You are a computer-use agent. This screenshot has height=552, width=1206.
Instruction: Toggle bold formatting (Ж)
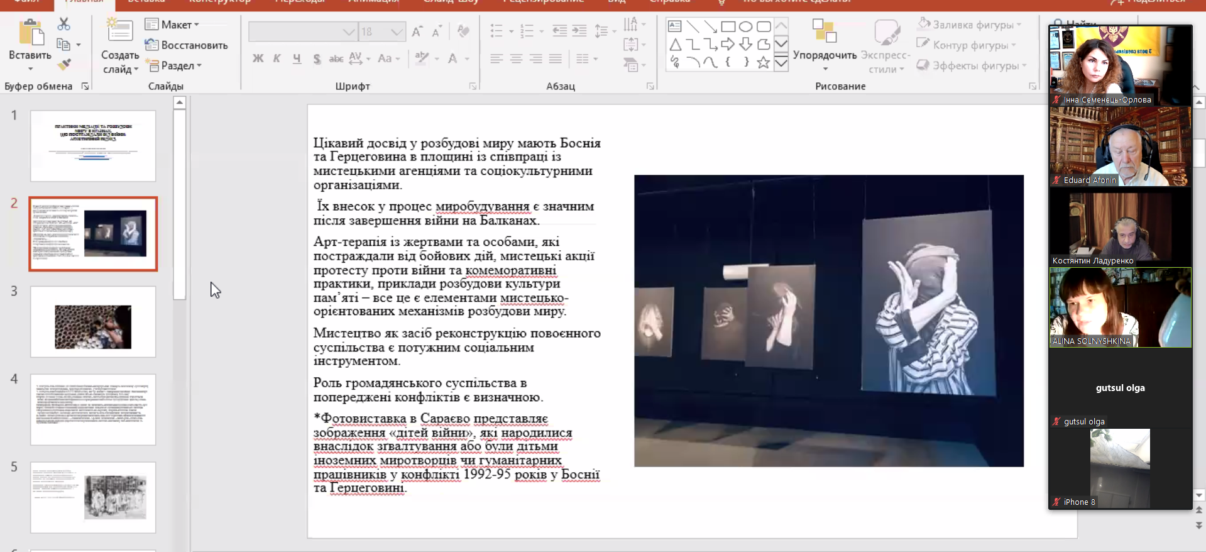pyautogui.click(x=258, y=58)
